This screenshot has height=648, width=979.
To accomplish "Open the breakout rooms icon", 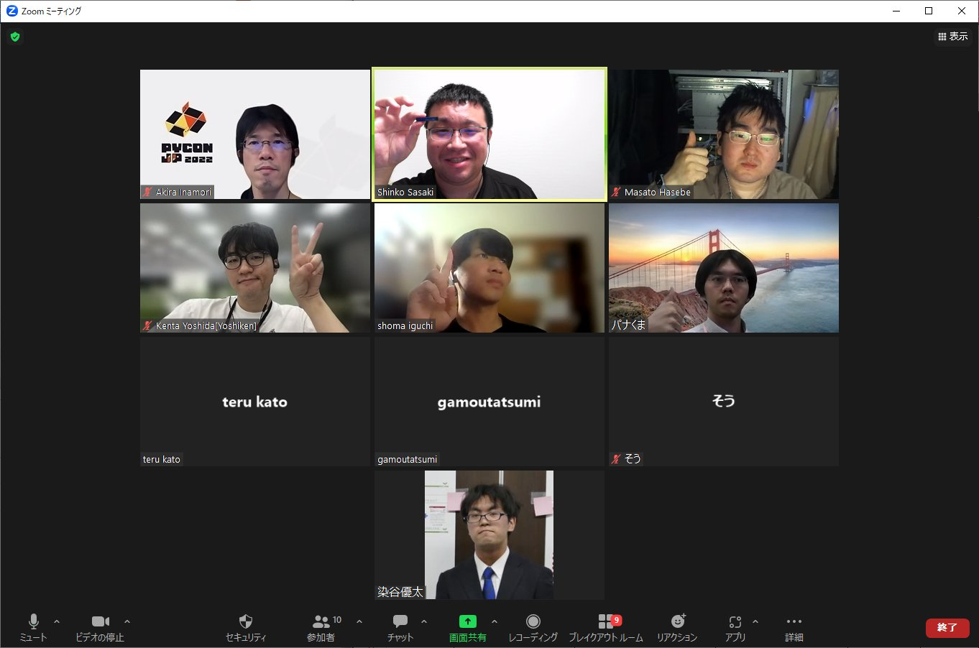I will [x=606, y=621].
